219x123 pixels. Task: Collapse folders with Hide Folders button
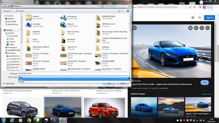coord(9,83)
